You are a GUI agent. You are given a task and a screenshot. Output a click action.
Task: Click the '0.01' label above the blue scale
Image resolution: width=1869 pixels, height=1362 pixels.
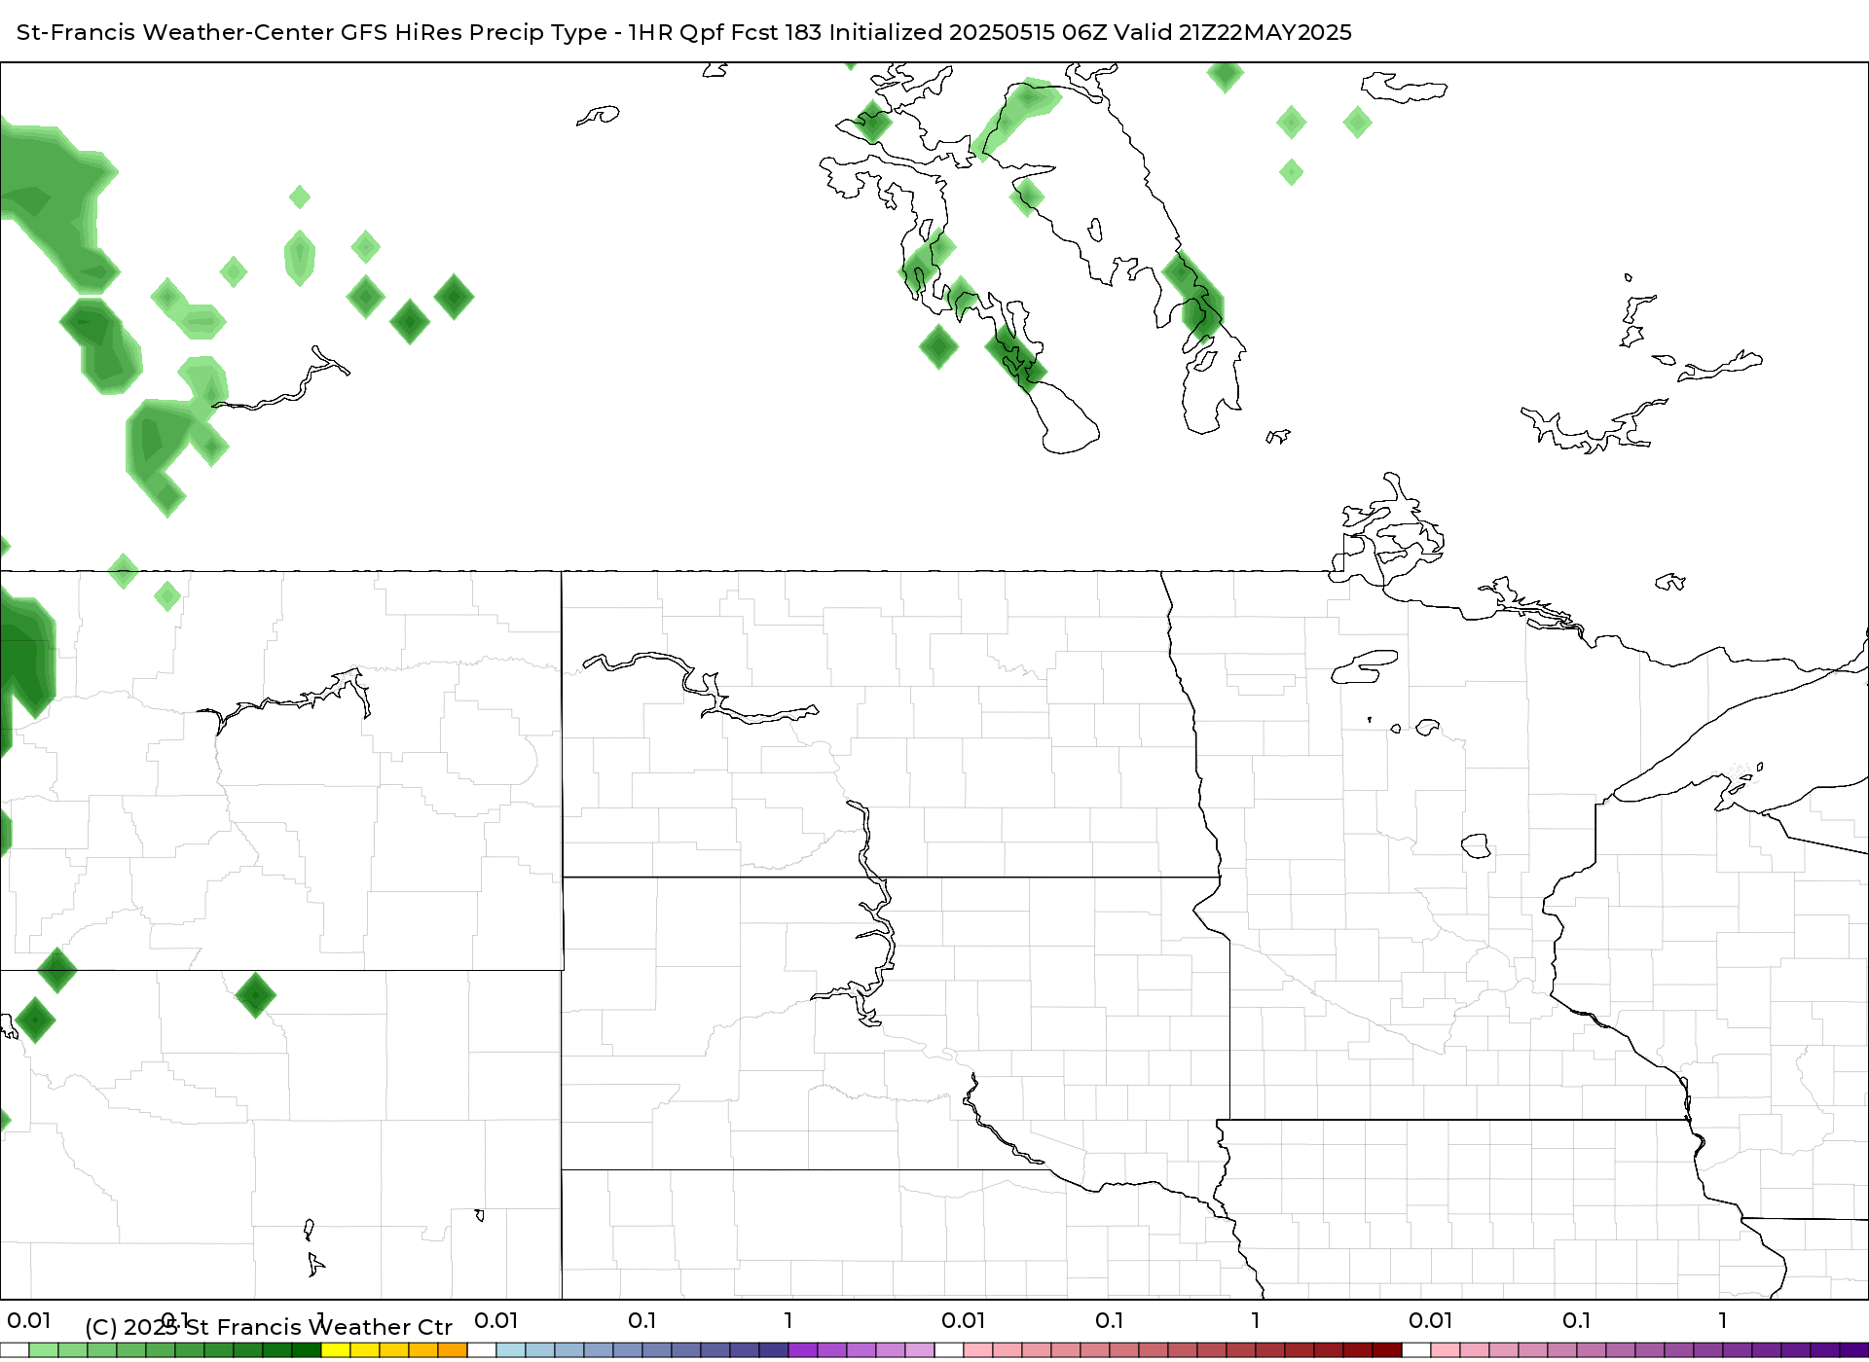tap(496, 1321)
